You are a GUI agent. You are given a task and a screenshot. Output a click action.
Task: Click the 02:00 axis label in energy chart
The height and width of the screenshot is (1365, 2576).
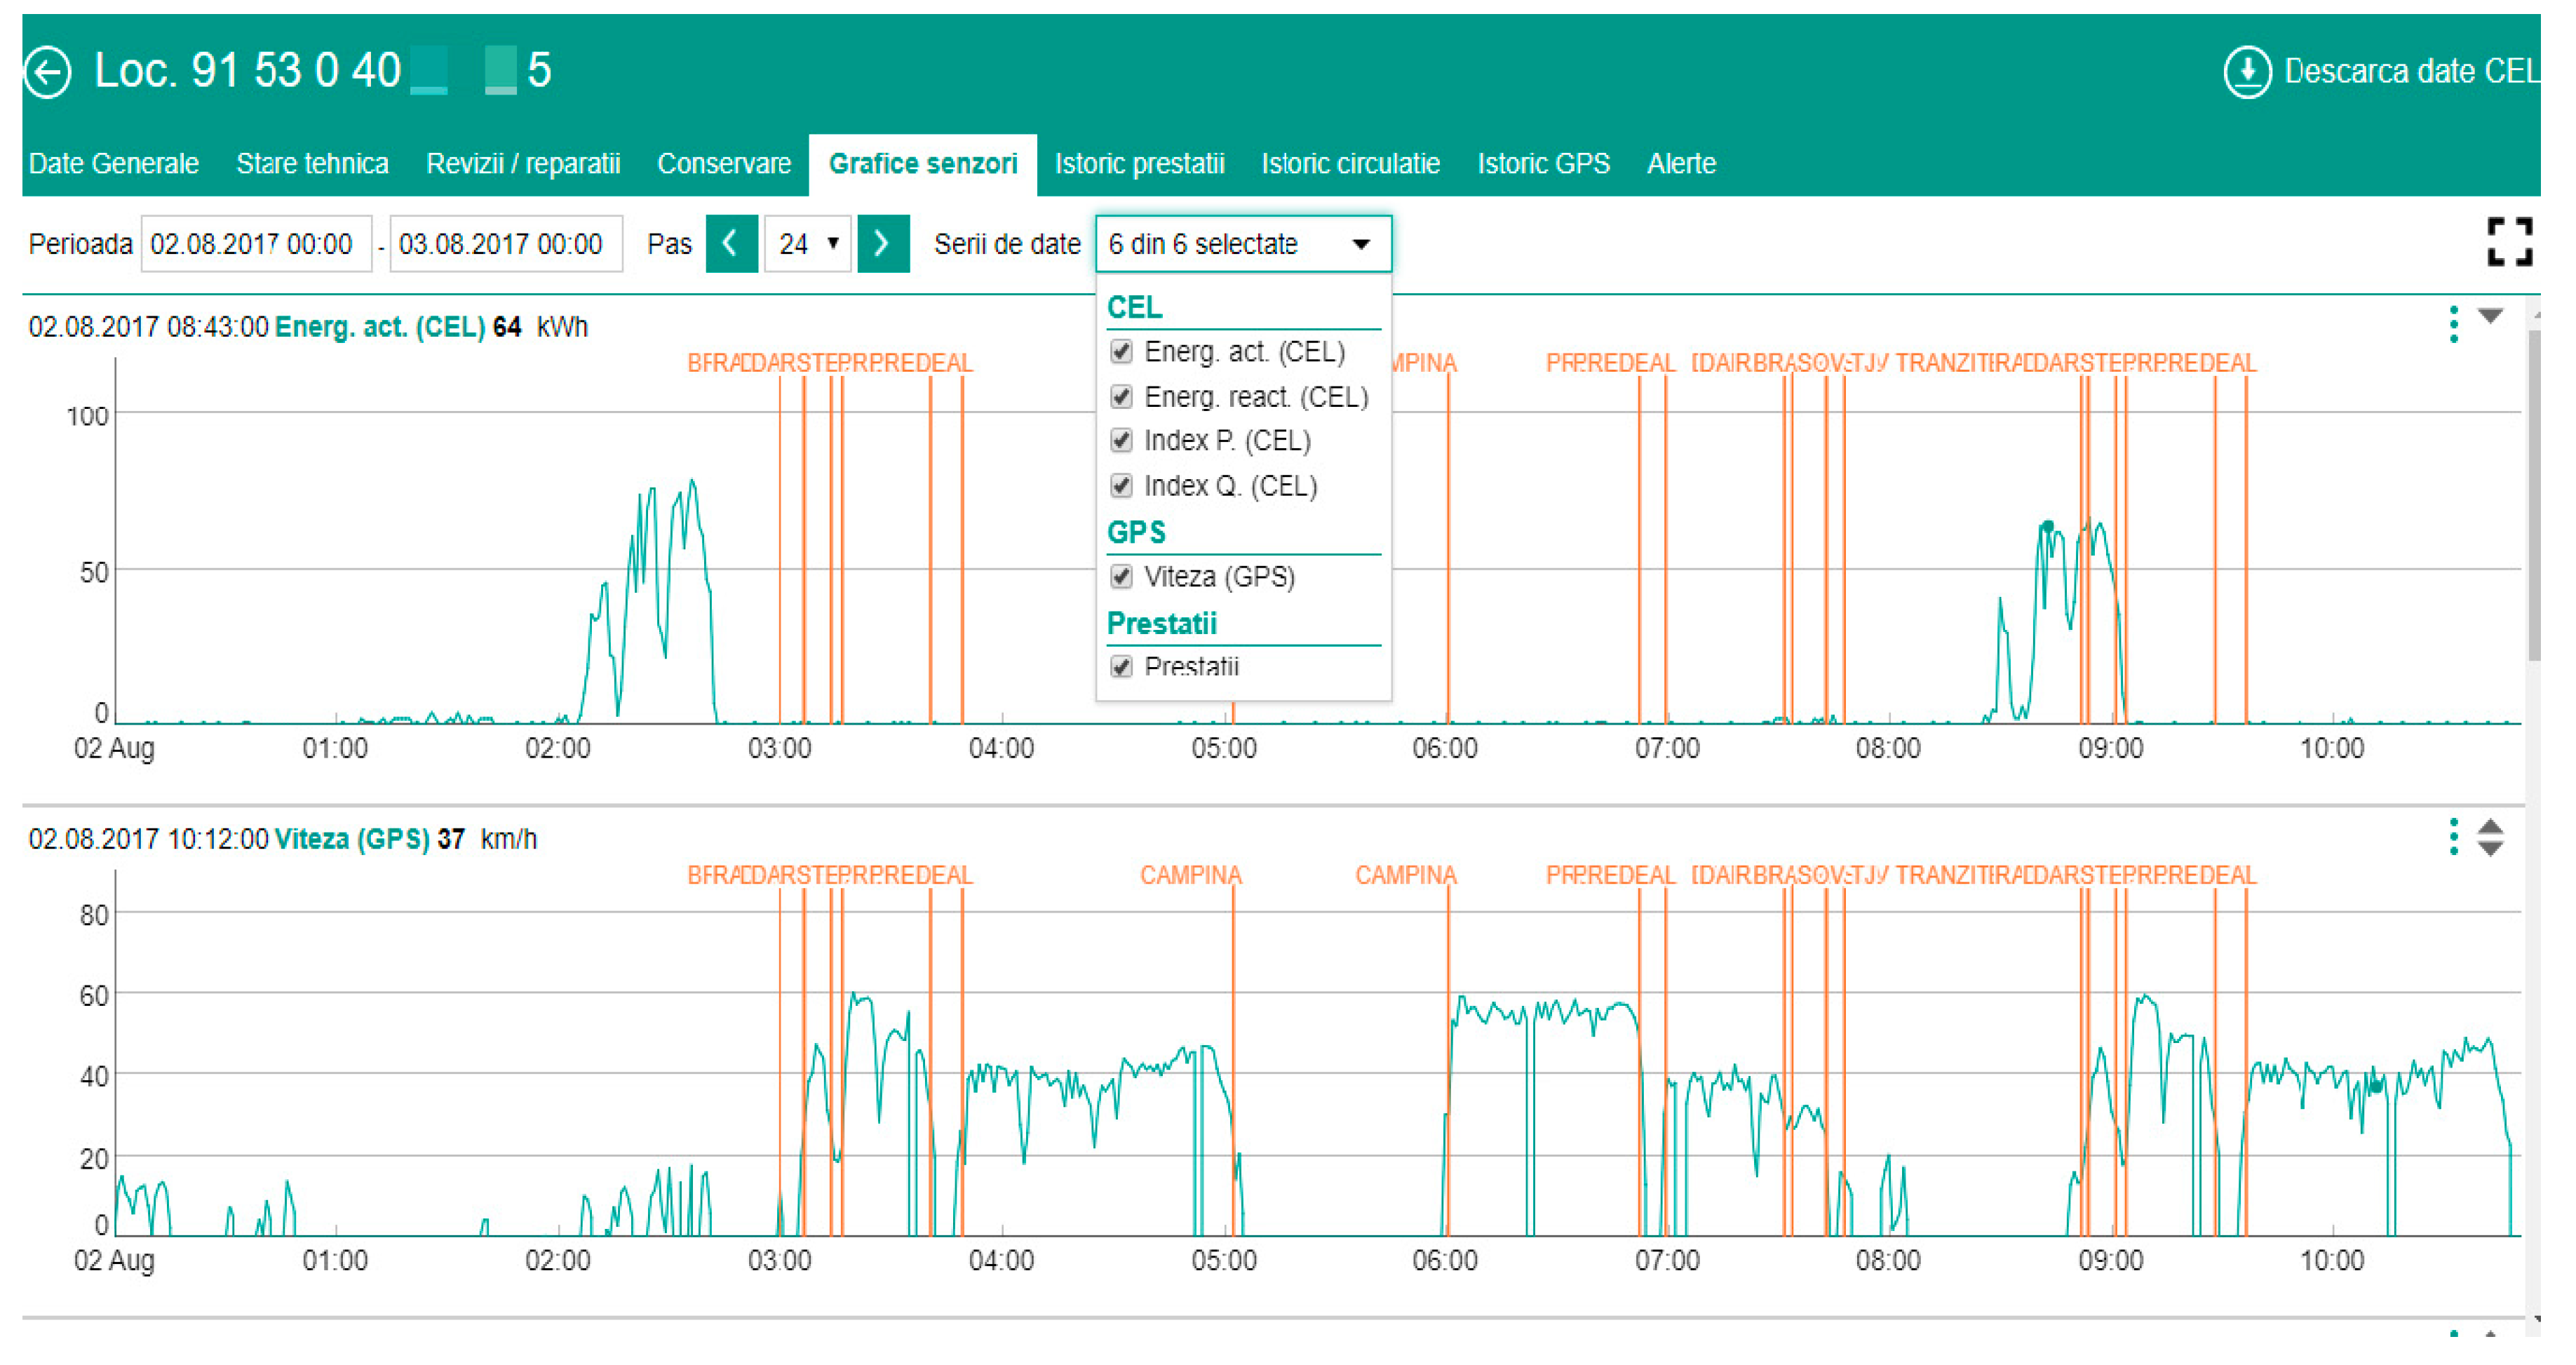pos(557,748)
